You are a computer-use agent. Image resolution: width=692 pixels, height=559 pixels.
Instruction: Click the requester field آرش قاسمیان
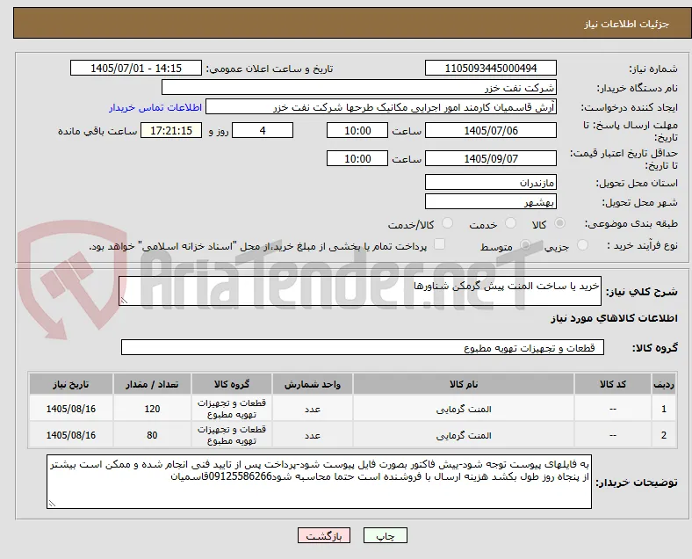[381, 107]
